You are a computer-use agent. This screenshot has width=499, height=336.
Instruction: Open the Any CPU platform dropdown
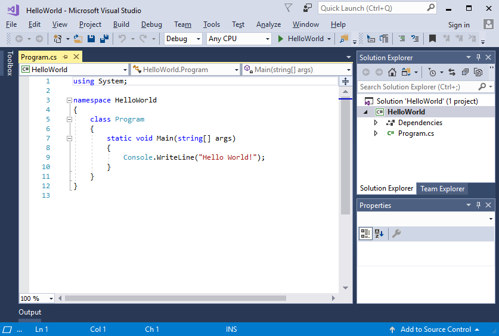point(238,39)
